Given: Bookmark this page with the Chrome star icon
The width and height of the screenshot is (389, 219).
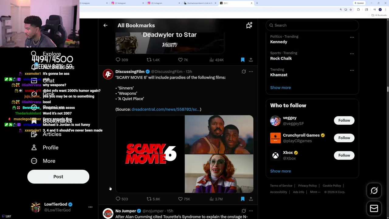Looking at the screenshot, I should coord(351,10).
